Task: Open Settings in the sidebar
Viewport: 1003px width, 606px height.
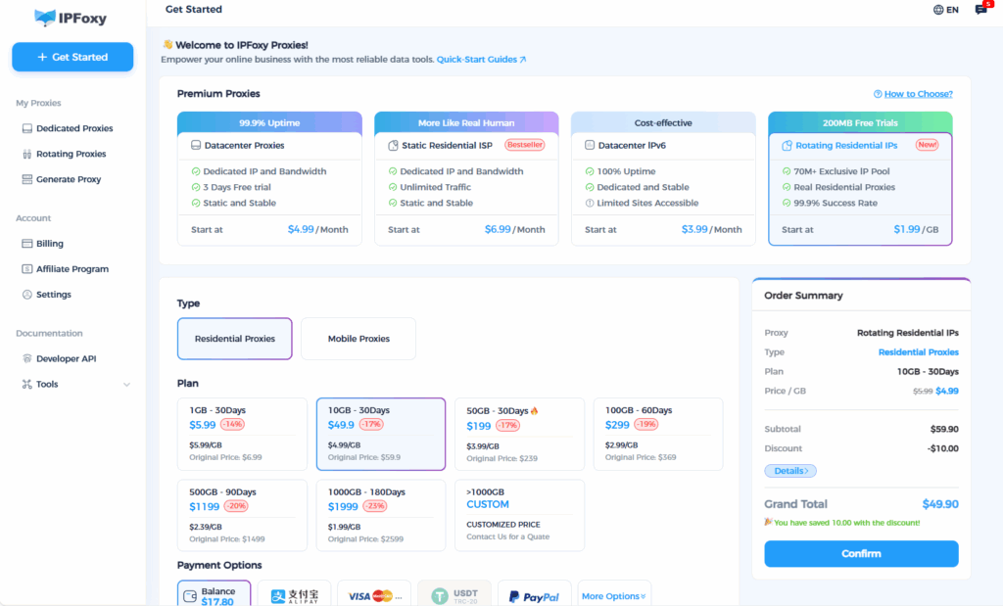Action: tap(54, 295)
